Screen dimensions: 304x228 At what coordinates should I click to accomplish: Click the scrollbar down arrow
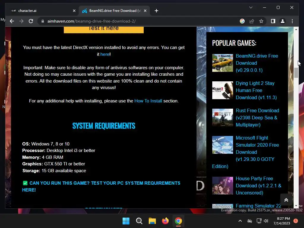point(296,206)
